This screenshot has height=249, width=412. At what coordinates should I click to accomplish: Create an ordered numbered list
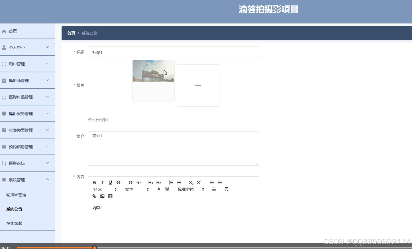(x=171, y=183)
